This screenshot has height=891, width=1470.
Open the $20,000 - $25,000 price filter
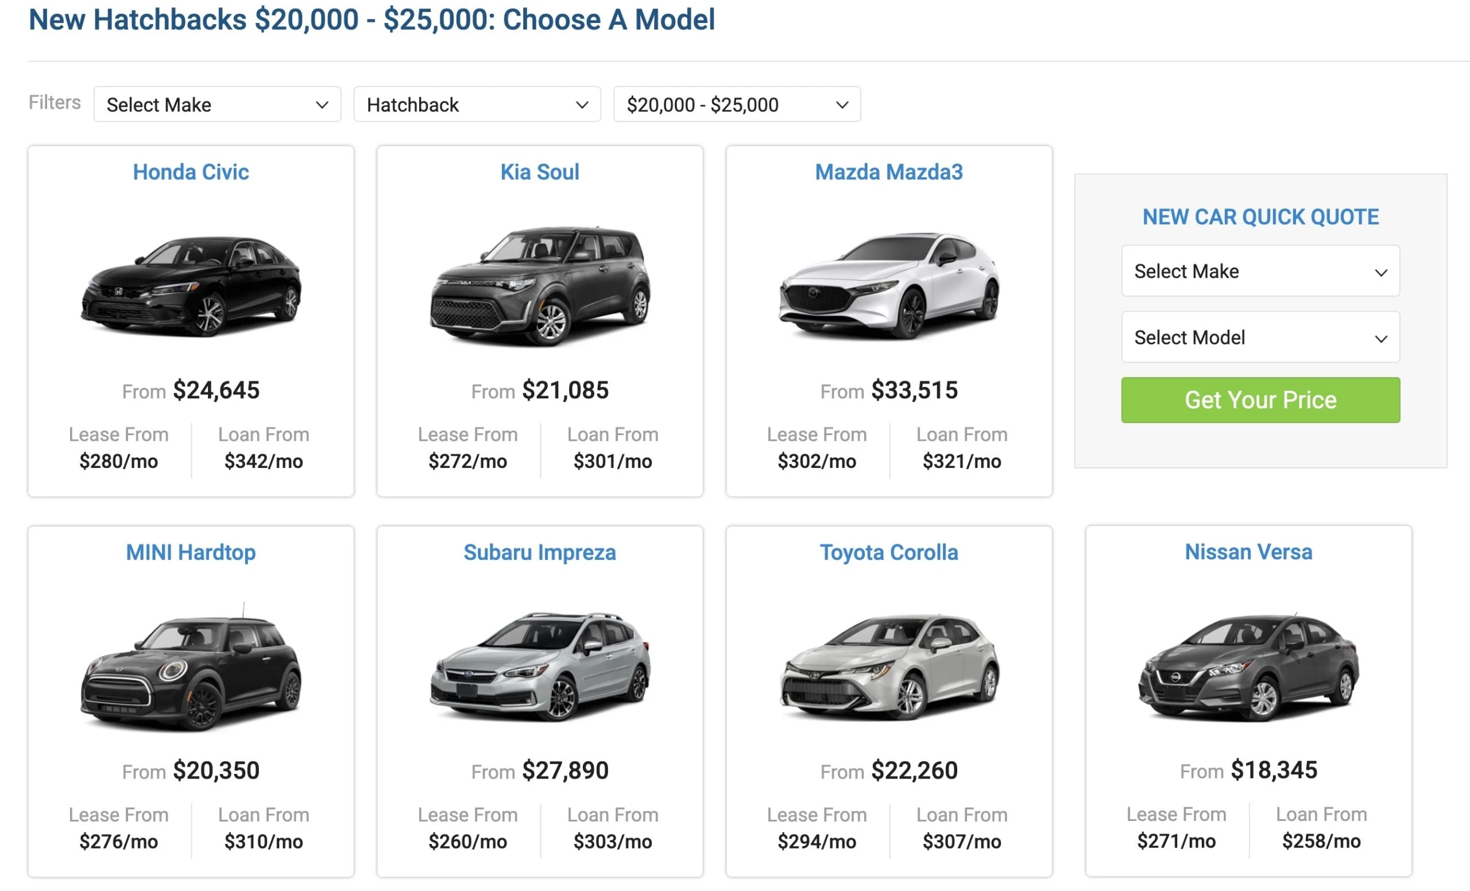click(x=737, y=104)
